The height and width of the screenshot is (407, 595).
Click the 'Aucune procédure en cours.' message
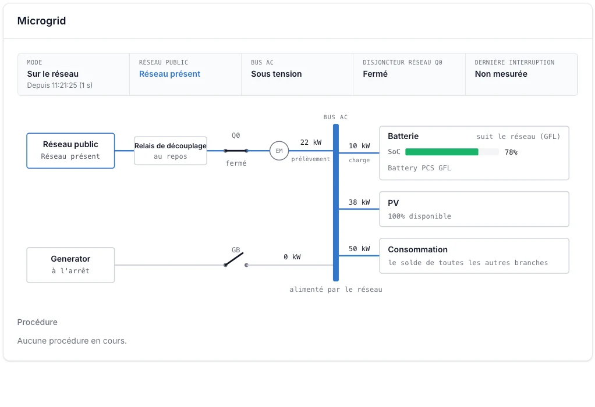tap(72, 341)
